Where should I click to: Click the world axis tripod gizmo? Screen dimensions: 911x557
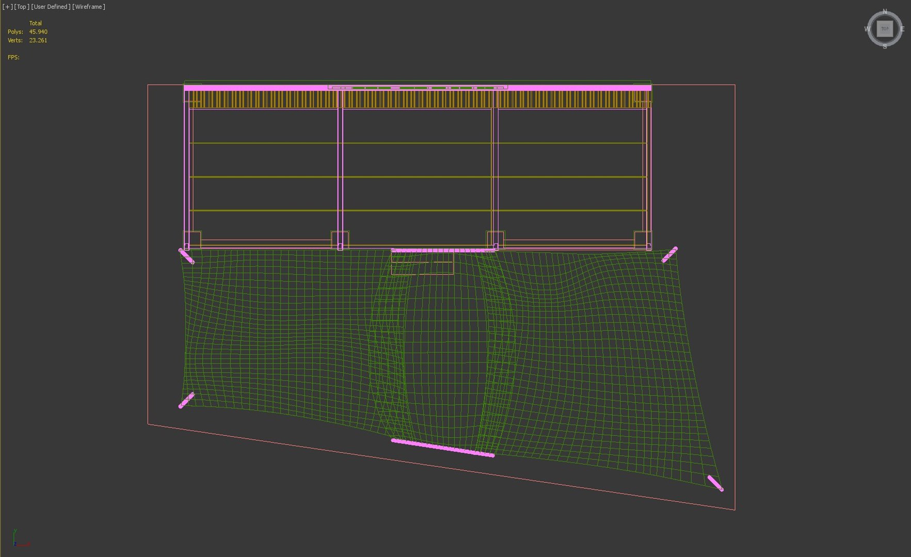[x=21, y=538]
